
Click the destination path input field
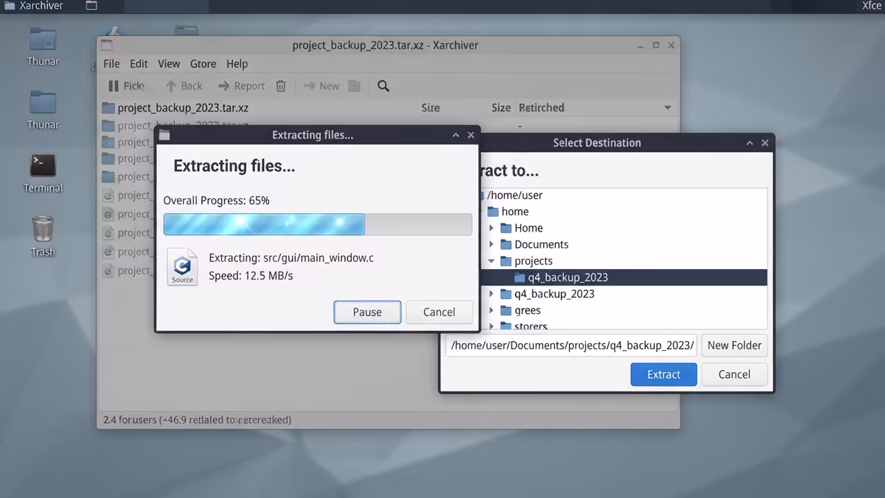(571, 345)
